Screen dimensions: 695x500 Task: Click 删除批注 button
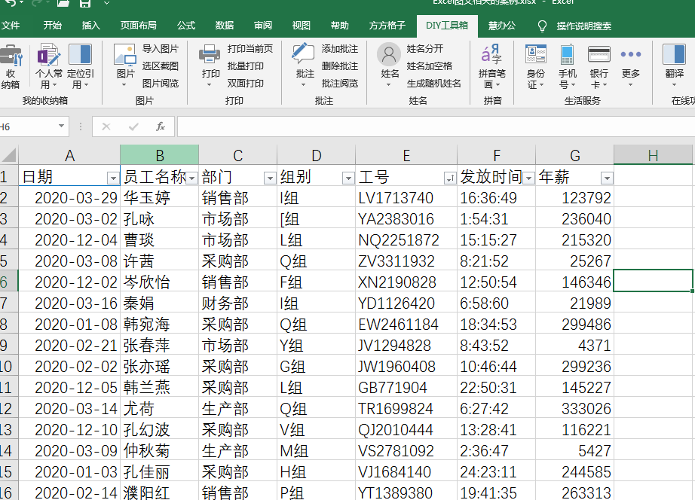339,66
